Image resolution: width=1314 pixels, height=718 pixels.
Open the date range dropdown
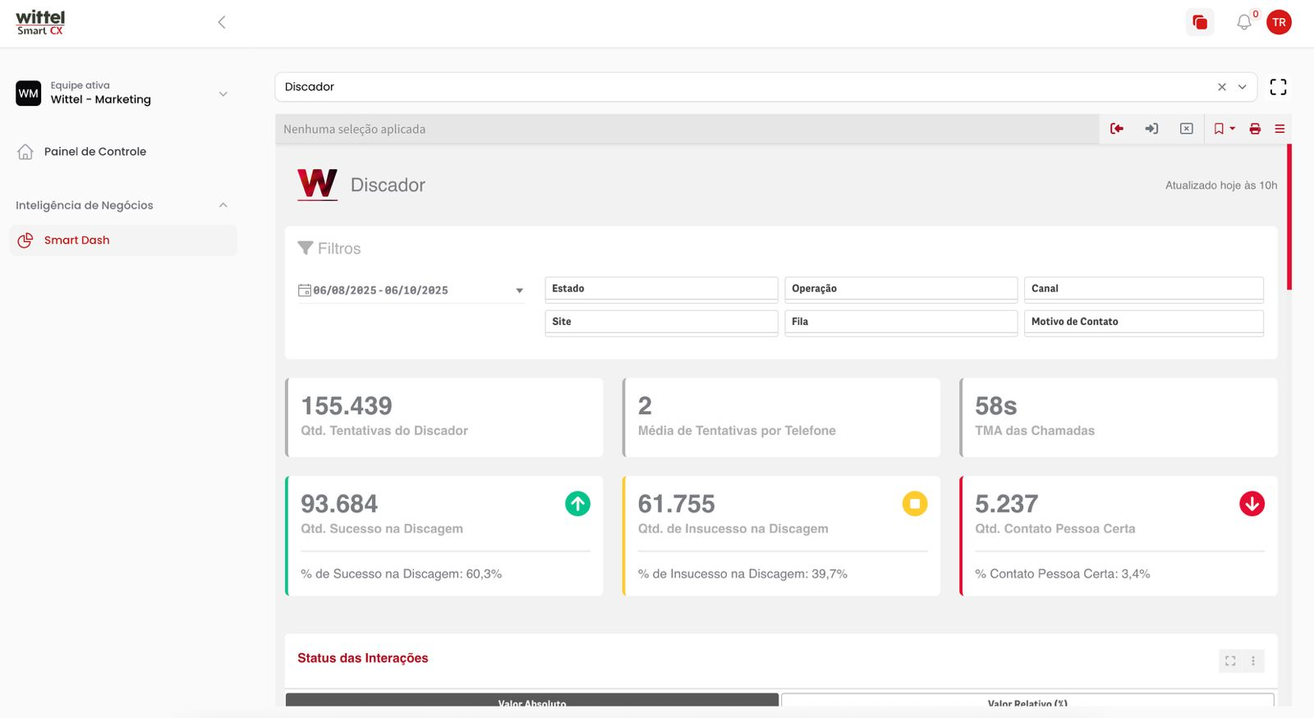pyautogui.click(x=519, y=290)
